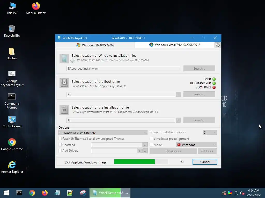Open Mozilla Firefox desktop shortcut

36,8
